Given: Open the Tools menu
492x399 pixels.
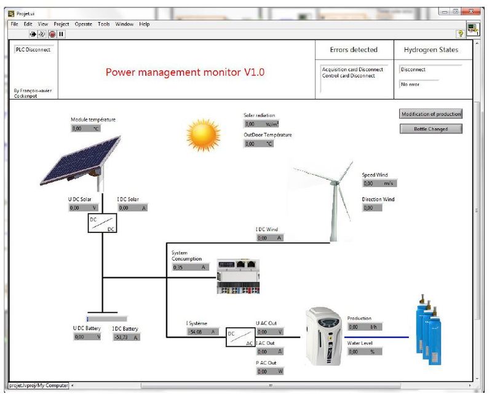Looking at the screenshot, I should click(104, 24).
